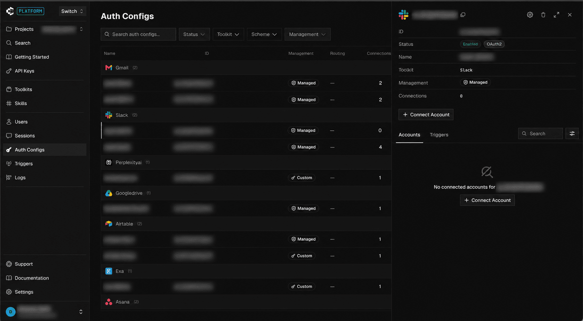Click the Composio logo in sidebar header

[10, 11]
